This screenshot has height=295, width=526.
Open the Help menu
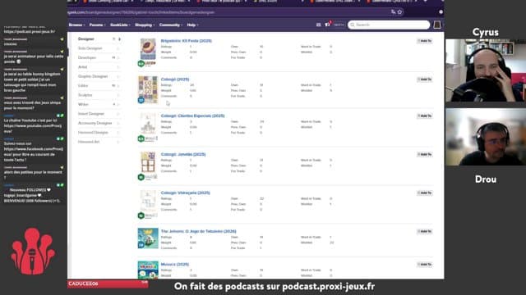tap(192, 25)
